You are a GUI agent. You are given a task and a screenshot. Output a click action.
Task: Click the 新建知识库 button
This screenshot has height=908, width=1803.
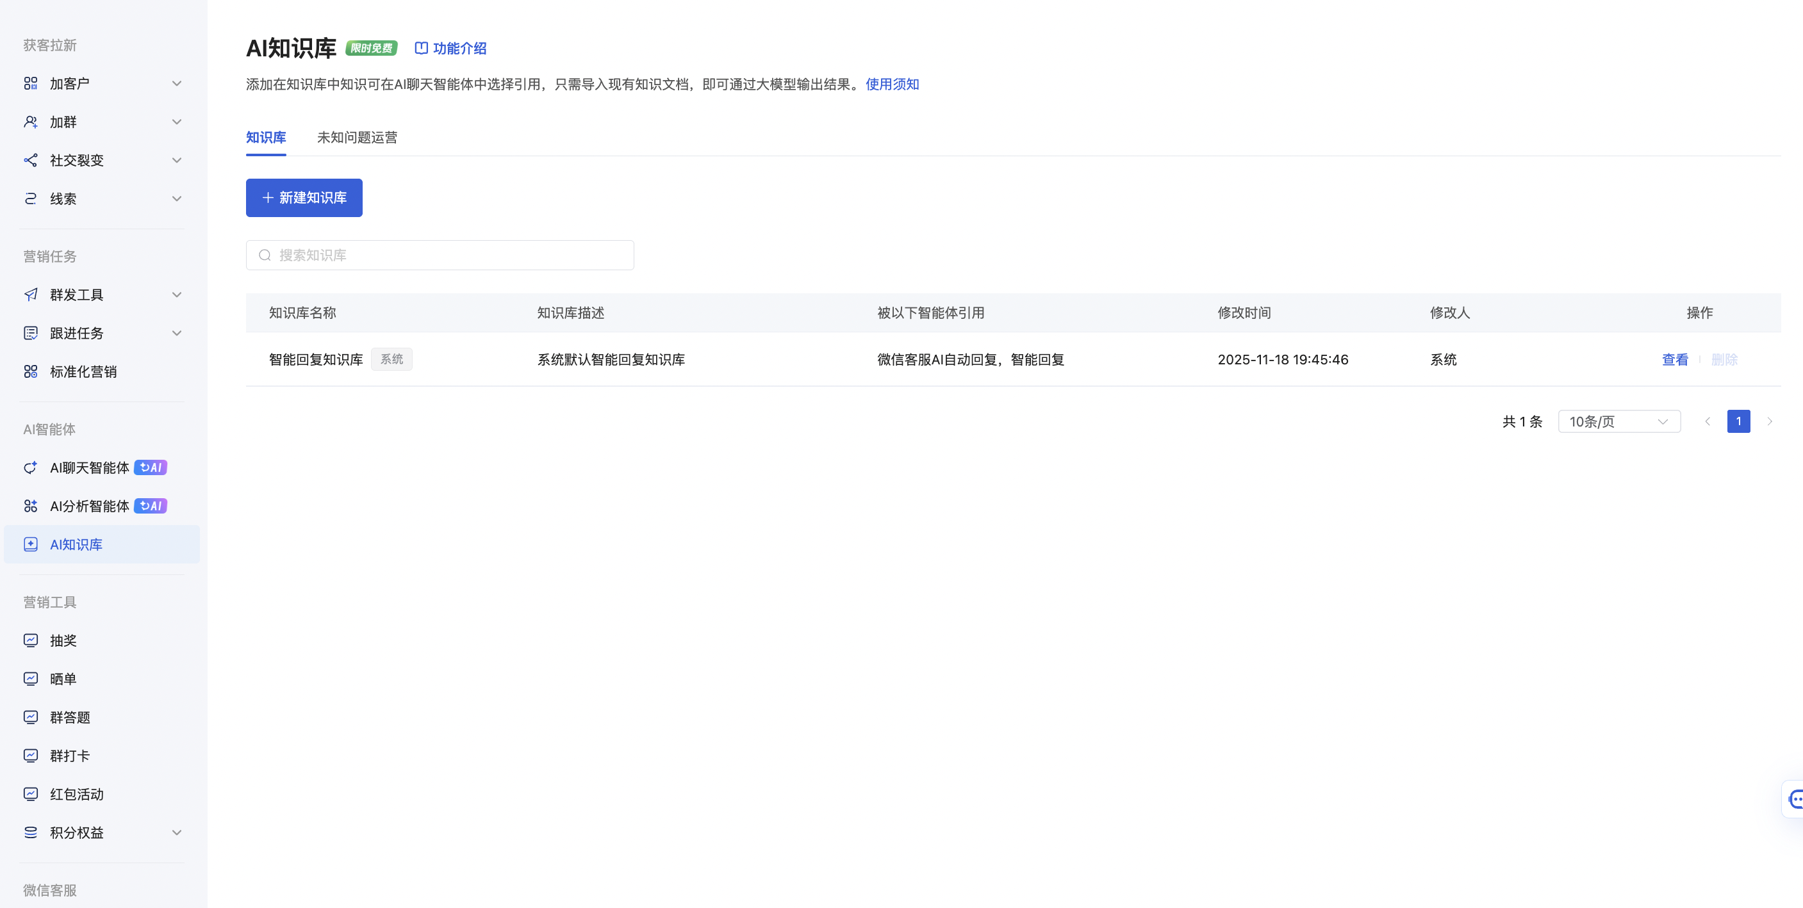[304, 198]
